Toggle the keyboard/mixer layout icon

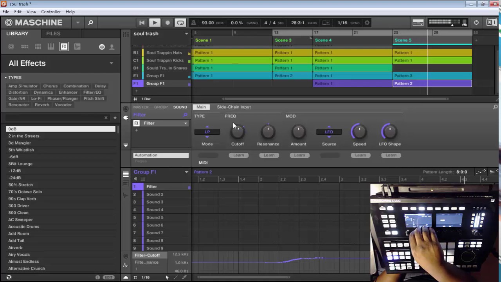pos(418,23)
